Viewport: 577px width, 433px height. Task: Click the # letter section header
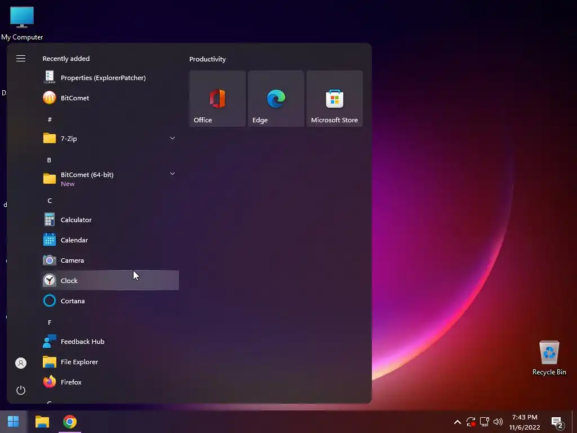point(50,120)
